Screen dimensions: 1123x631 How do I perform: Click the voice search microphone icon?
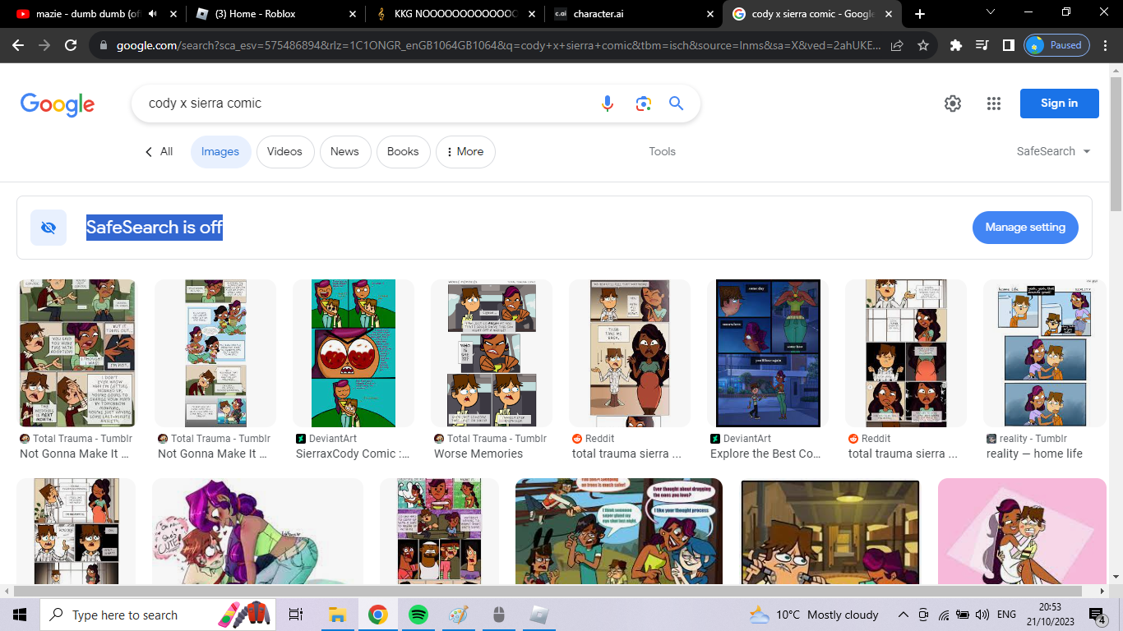pyautogui.click(x=608, y=104)
